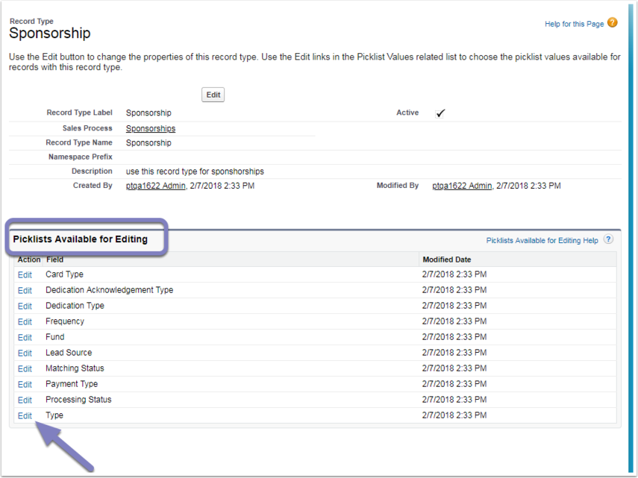638x478 pixels.
Task: Edit the Payment Type picklist
Action: click(25, 385)
